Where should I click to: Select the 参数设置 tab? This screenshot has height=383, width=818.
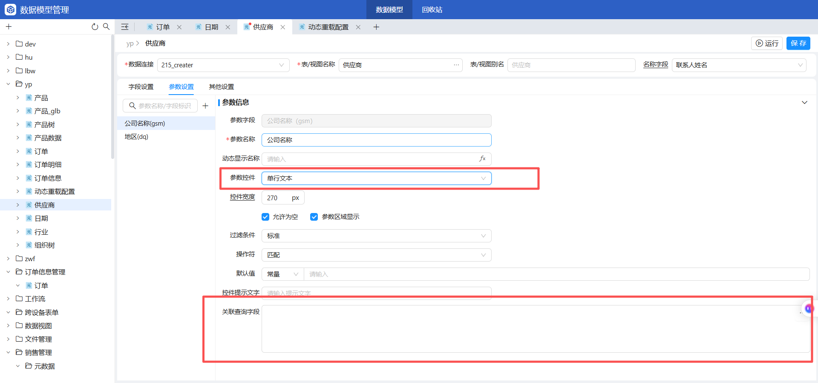pyautogui.click(x=181, y=86)
